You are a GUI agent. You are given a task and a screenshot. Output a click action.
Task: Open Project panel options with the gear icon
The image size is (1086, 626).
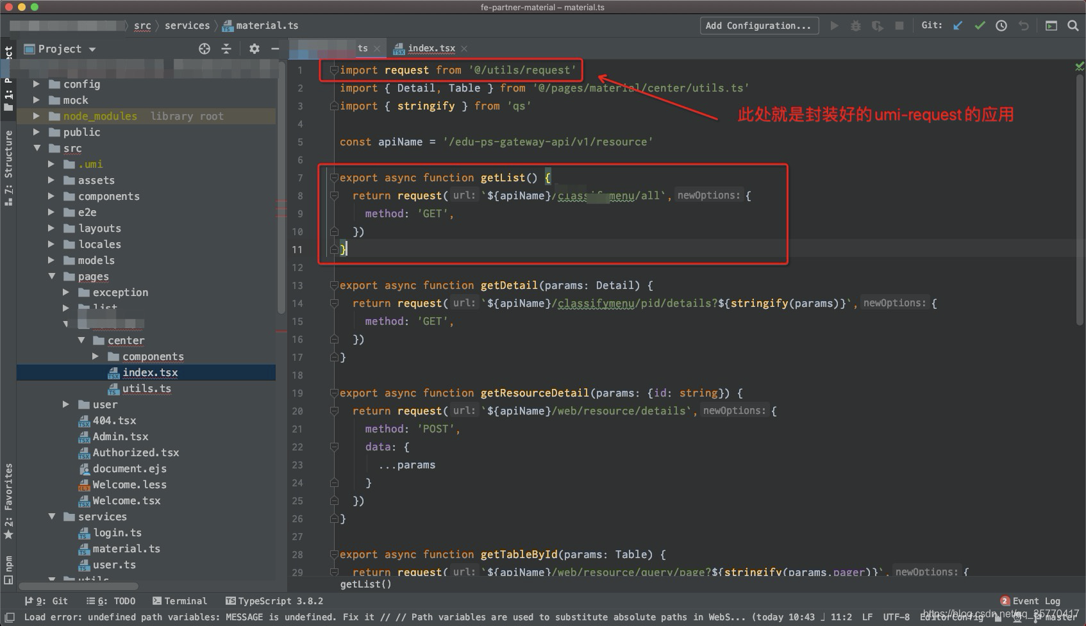(x=254, y=49)
